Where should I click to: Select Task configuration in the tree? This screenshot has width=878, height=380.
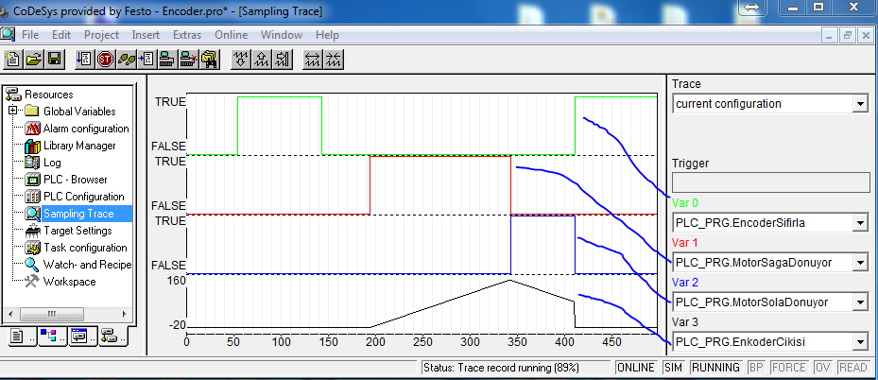pos(85,248)
